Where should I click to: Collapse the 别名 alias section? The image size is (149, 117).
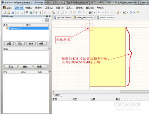pos(50,48)
